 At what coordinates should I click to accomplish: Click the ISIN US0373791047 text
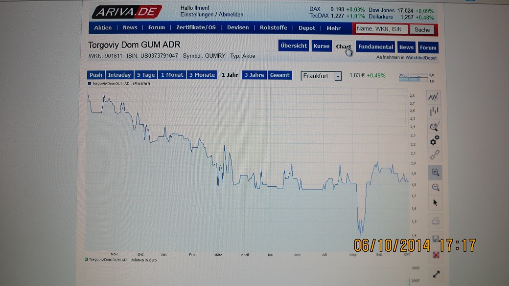click(152, 56)
